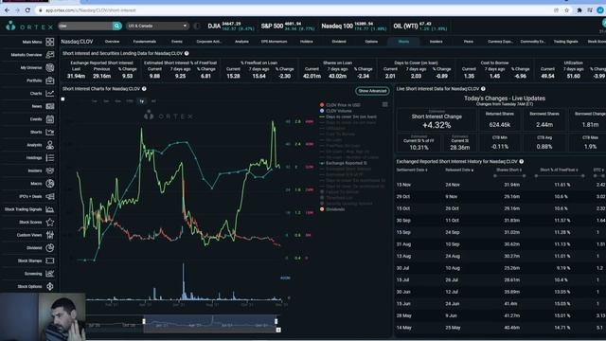The height and width of the screenshot is (341, 606).
Task: Toggle Dividends legend entry
Action: pos(332,209)
